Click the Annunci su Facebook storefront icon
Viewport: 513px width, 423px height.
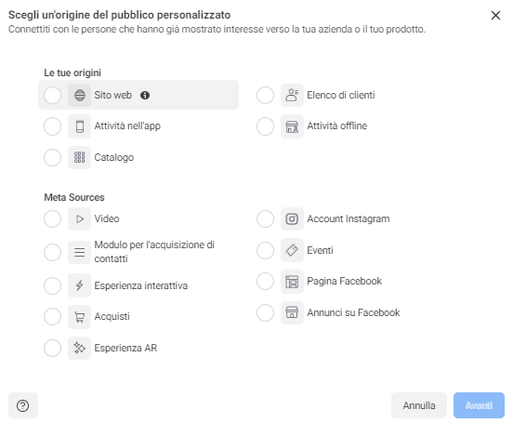pos(292,312)
